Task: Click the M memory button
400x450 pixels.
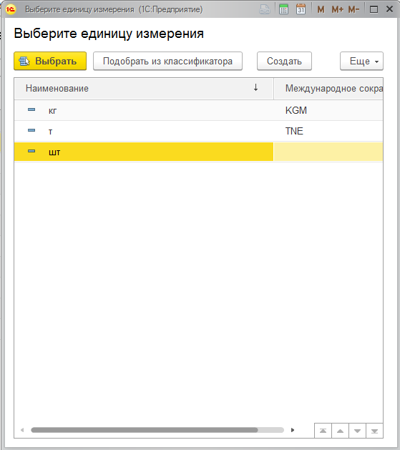Action: [x=321, y=9]
